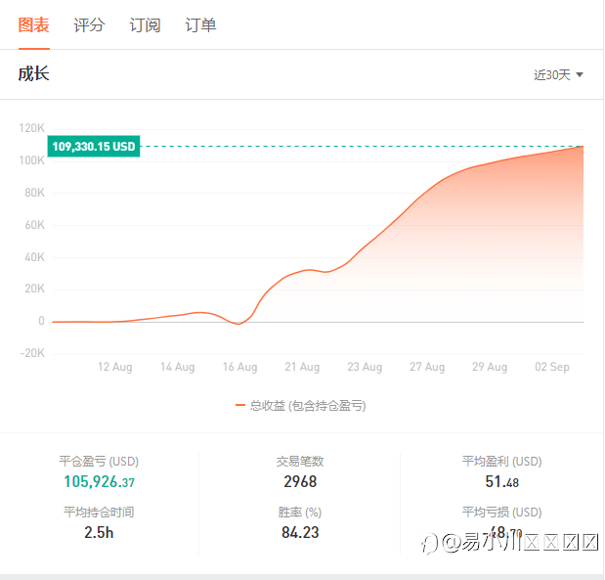Open the 订单 tab

tap(200, 25)
